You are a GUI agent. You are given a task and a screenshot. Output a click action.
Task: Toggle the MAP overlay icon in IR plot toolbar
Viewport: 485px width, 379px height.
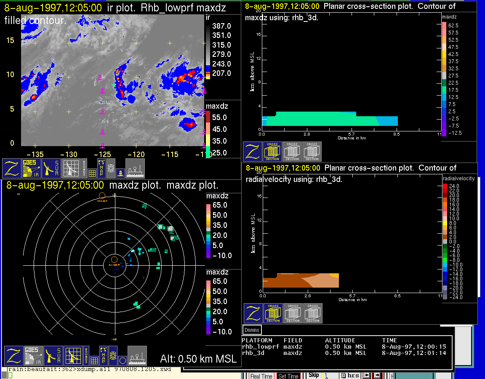(101, 168)
